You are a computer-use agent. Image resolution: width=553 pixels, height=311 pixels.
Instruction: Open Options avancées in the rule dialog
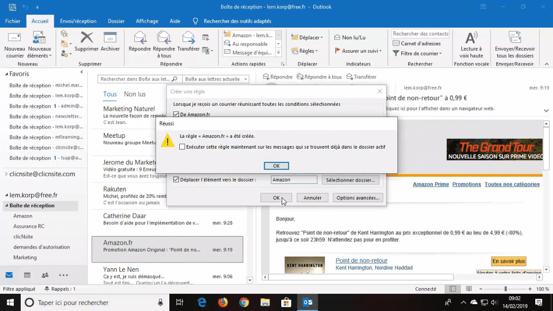[x=358, y=198]
